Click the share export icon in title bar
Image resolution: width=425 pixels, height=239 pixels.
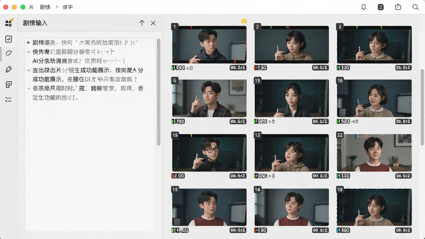pos(398,7)
